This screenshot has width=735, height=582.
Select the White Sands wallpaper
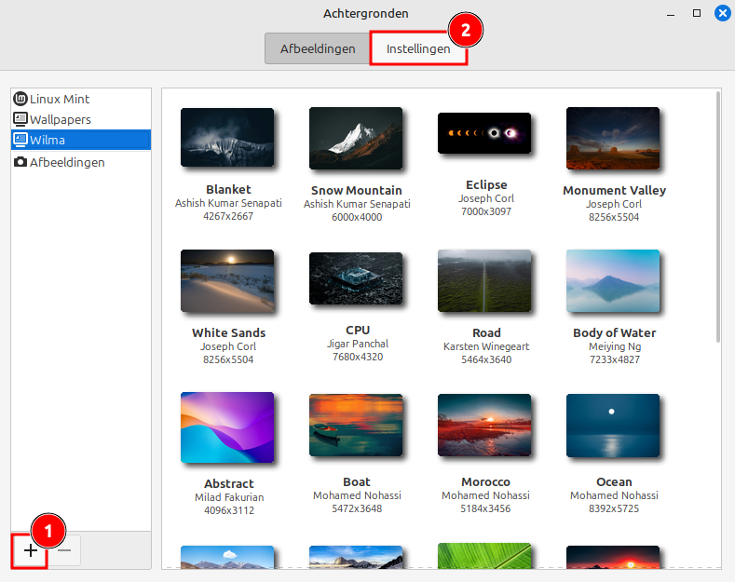pos(227,280)
